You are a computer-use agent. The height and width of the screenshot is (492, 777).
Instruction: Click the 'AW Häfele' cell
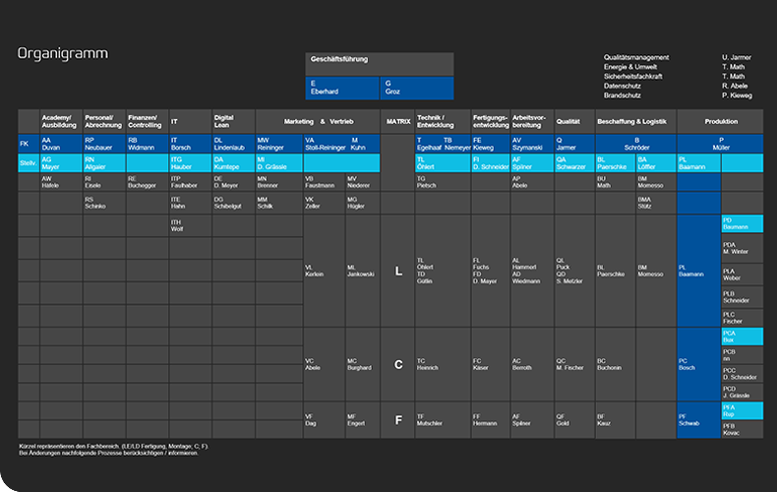pyautogui.click(x=61, y=182)
